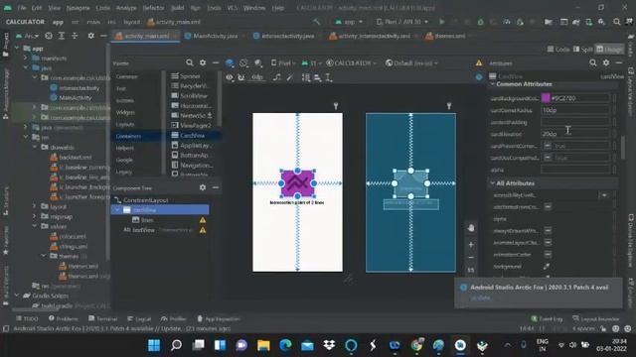Screen dimensions: 636x357
Task: Click the cardBackgroundColor purple swatch
Action: coord(546,98)
